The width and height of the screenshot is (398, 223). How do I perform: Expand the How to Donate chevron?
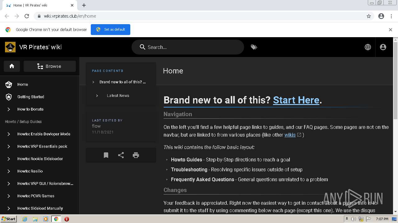[x=9, y=109]
